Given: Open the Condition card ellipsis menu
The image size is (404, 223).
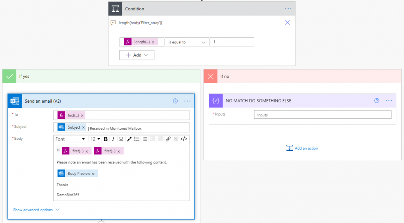Looking at the screenshot, I should click(x=288, y=9).
